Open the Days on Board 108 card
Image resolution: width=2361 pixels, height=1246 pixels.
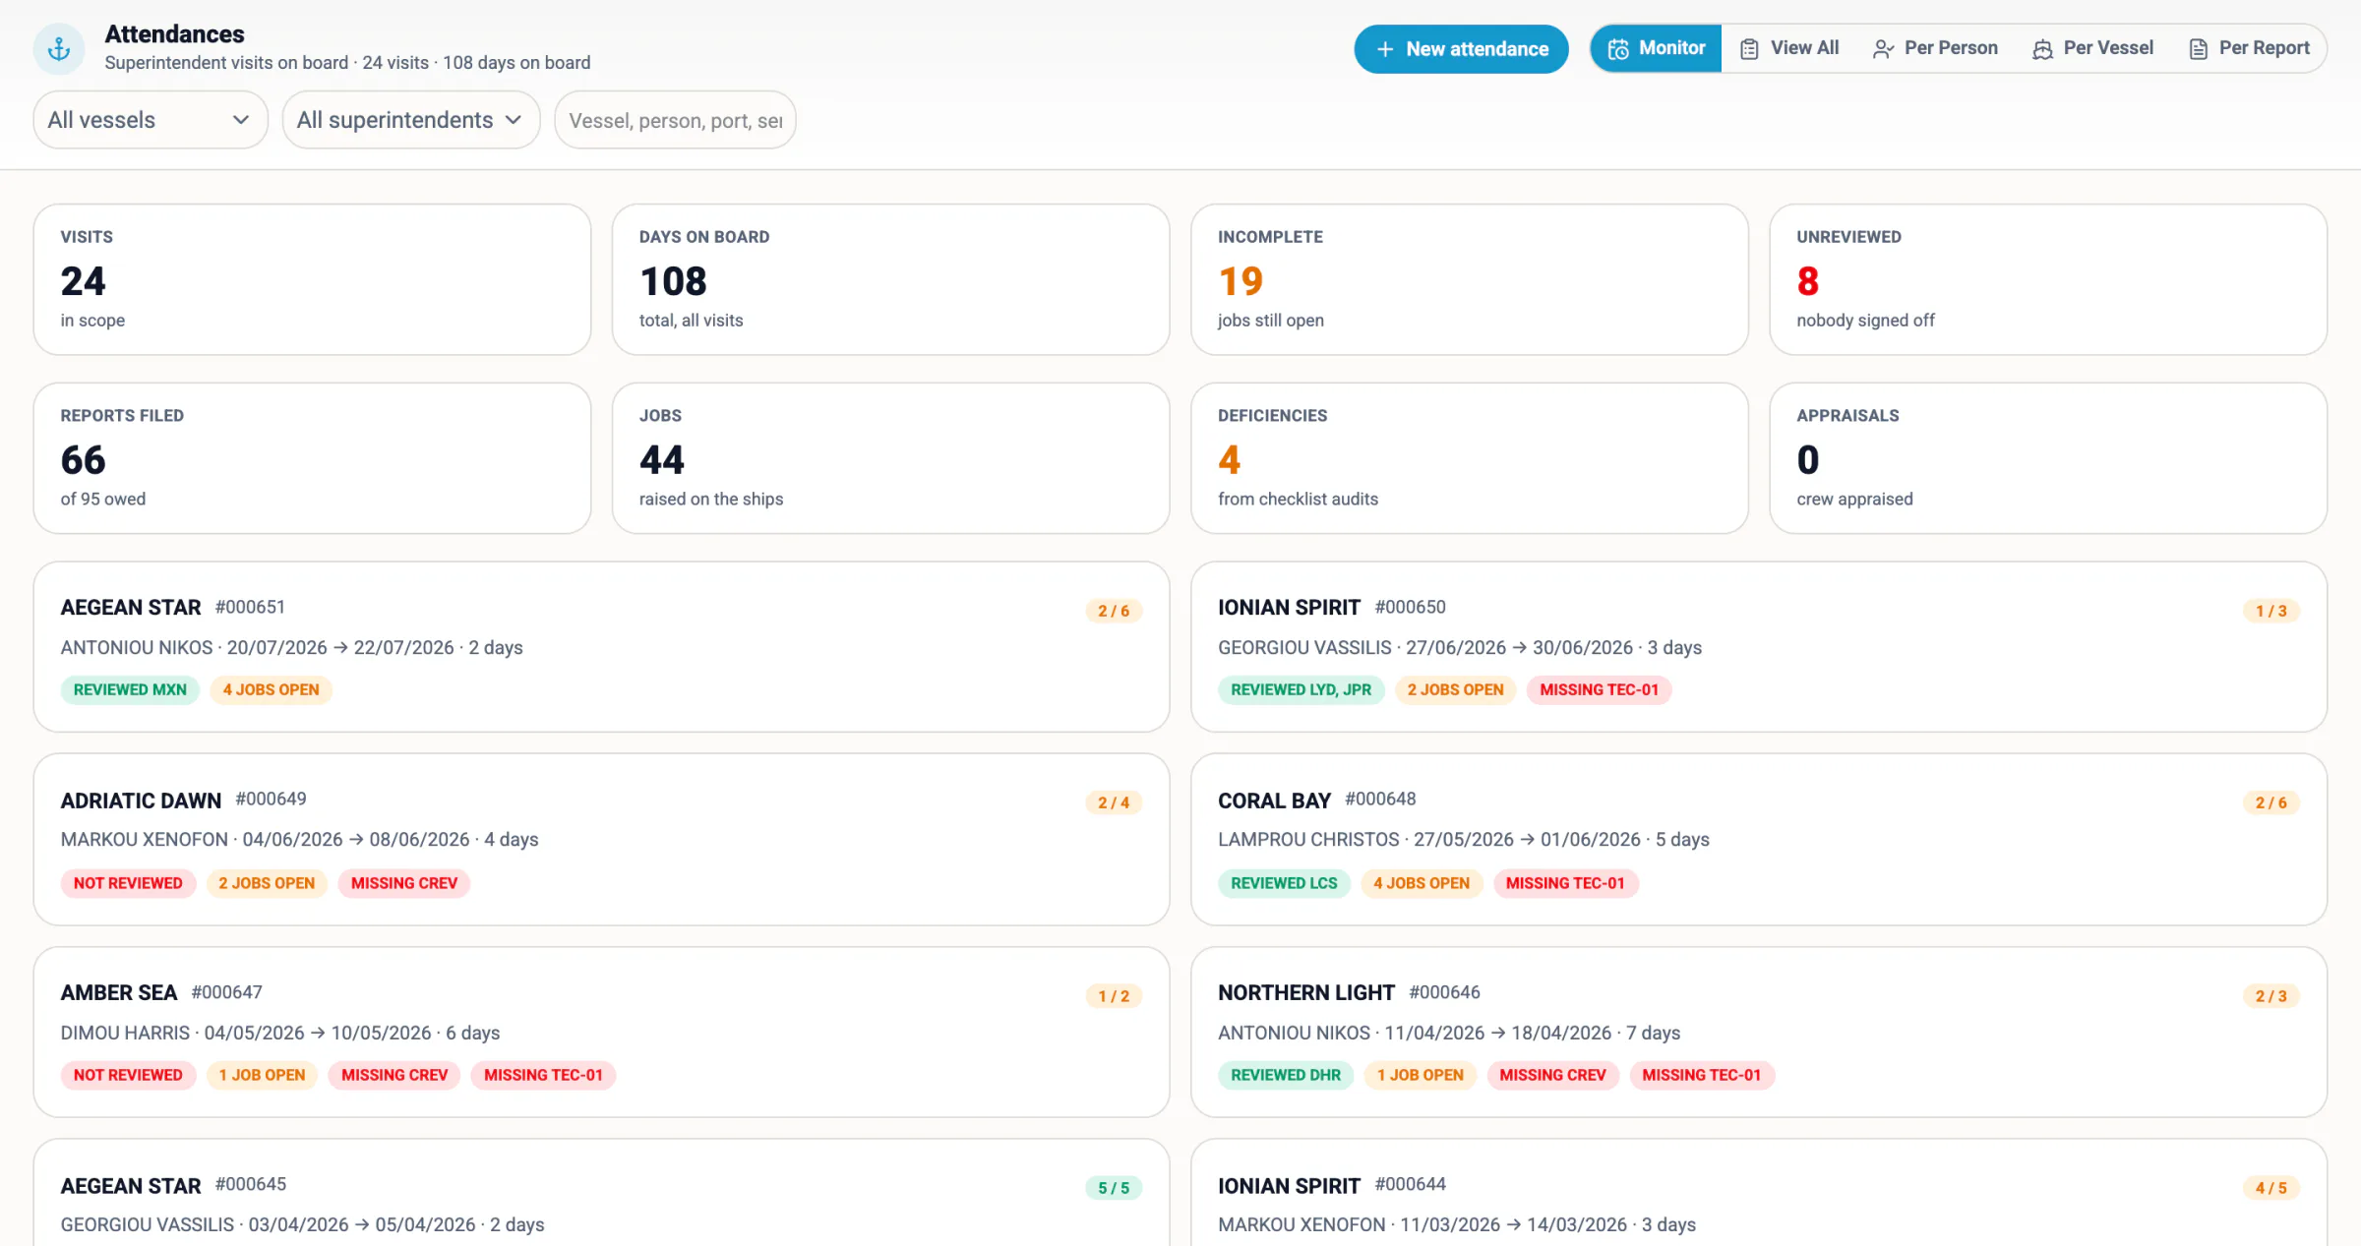pos(890,279)
